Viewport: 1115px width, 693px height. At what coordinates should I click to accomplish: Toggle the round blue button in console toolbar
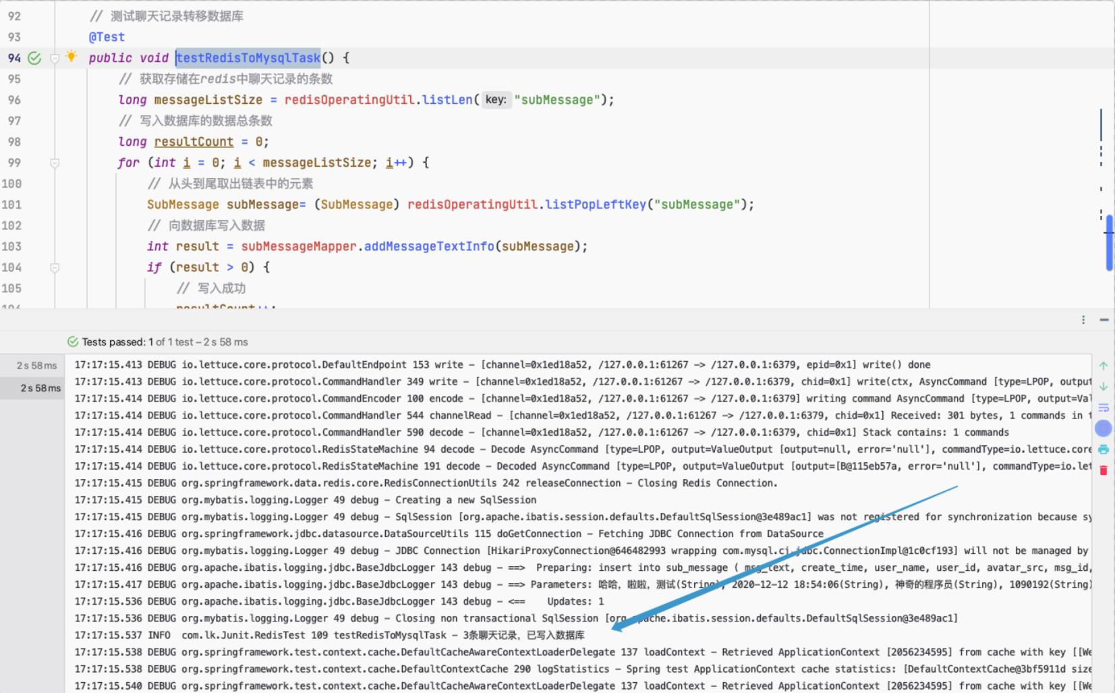click(x=1104, y=428)
